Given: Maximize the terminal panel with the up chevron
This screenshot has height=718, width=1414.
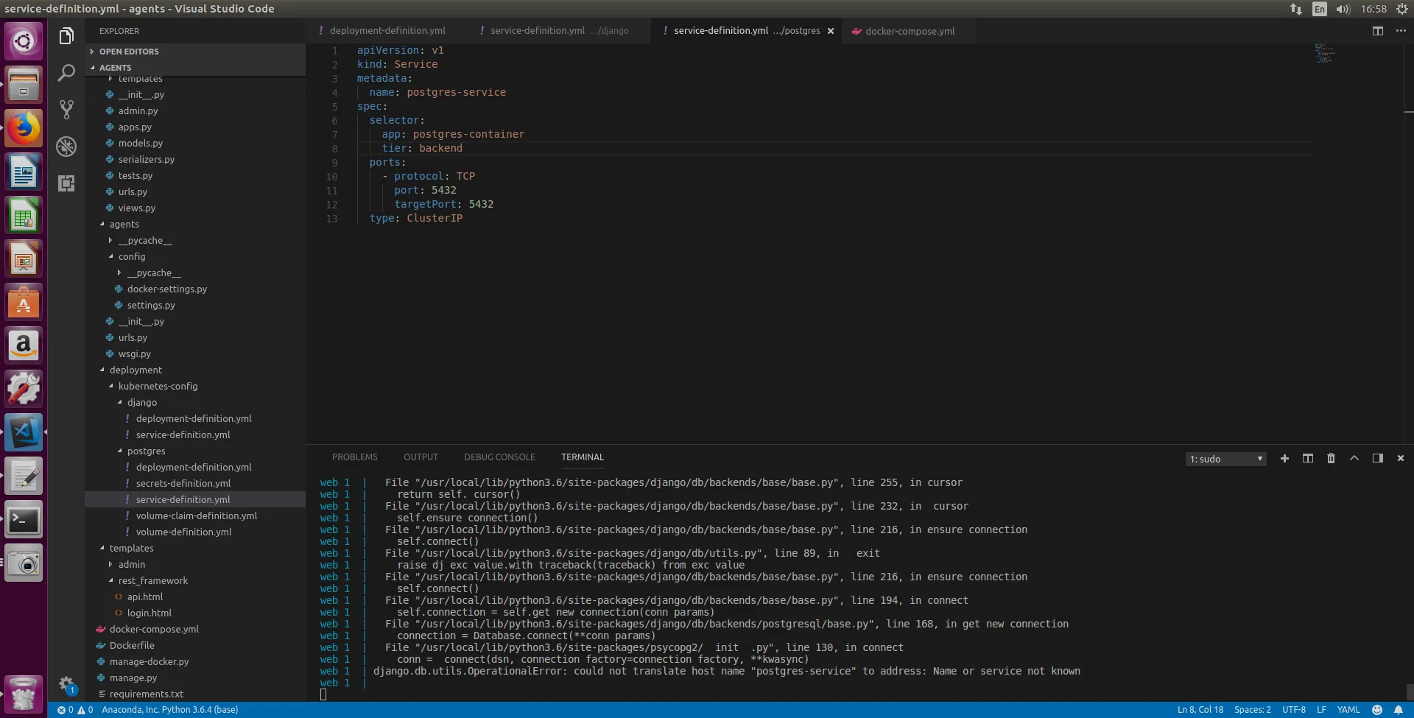Looking at the screenshot, I should pos(1354,458).
